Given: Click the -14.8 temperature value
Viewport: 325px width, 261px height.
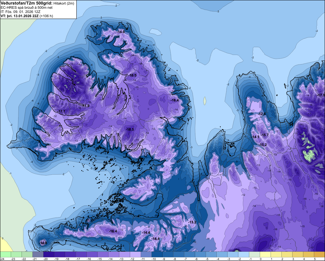Looking at the screenshot, I should (x=43, y=243).
